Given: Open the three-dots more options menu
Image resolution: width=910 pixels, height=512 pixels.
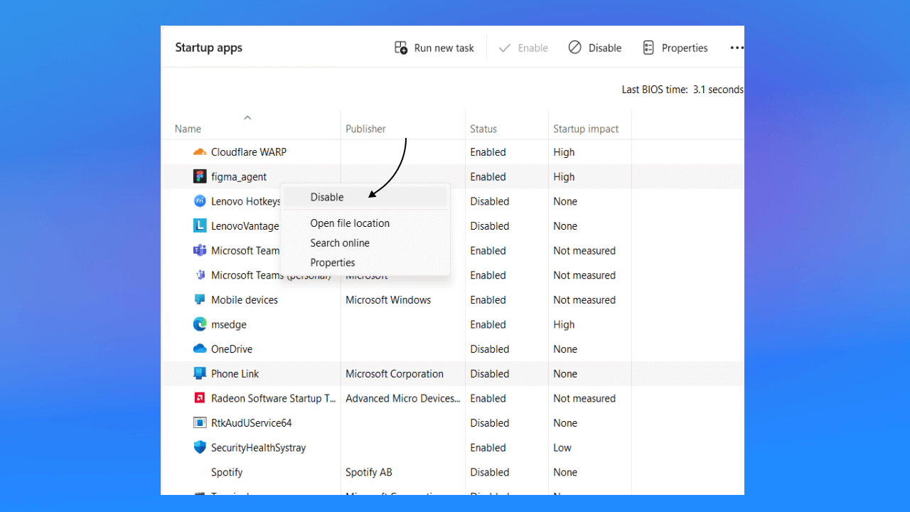Looking at the screenshot, I should (737, 48).
